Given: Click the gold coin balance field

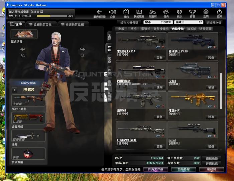Looking at the screenshot, I should pyautogui.click(x=158, y=22).
